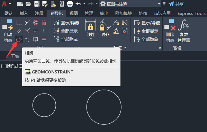Click the 共享 share button
207x132 pixels.
coord(176,4)
